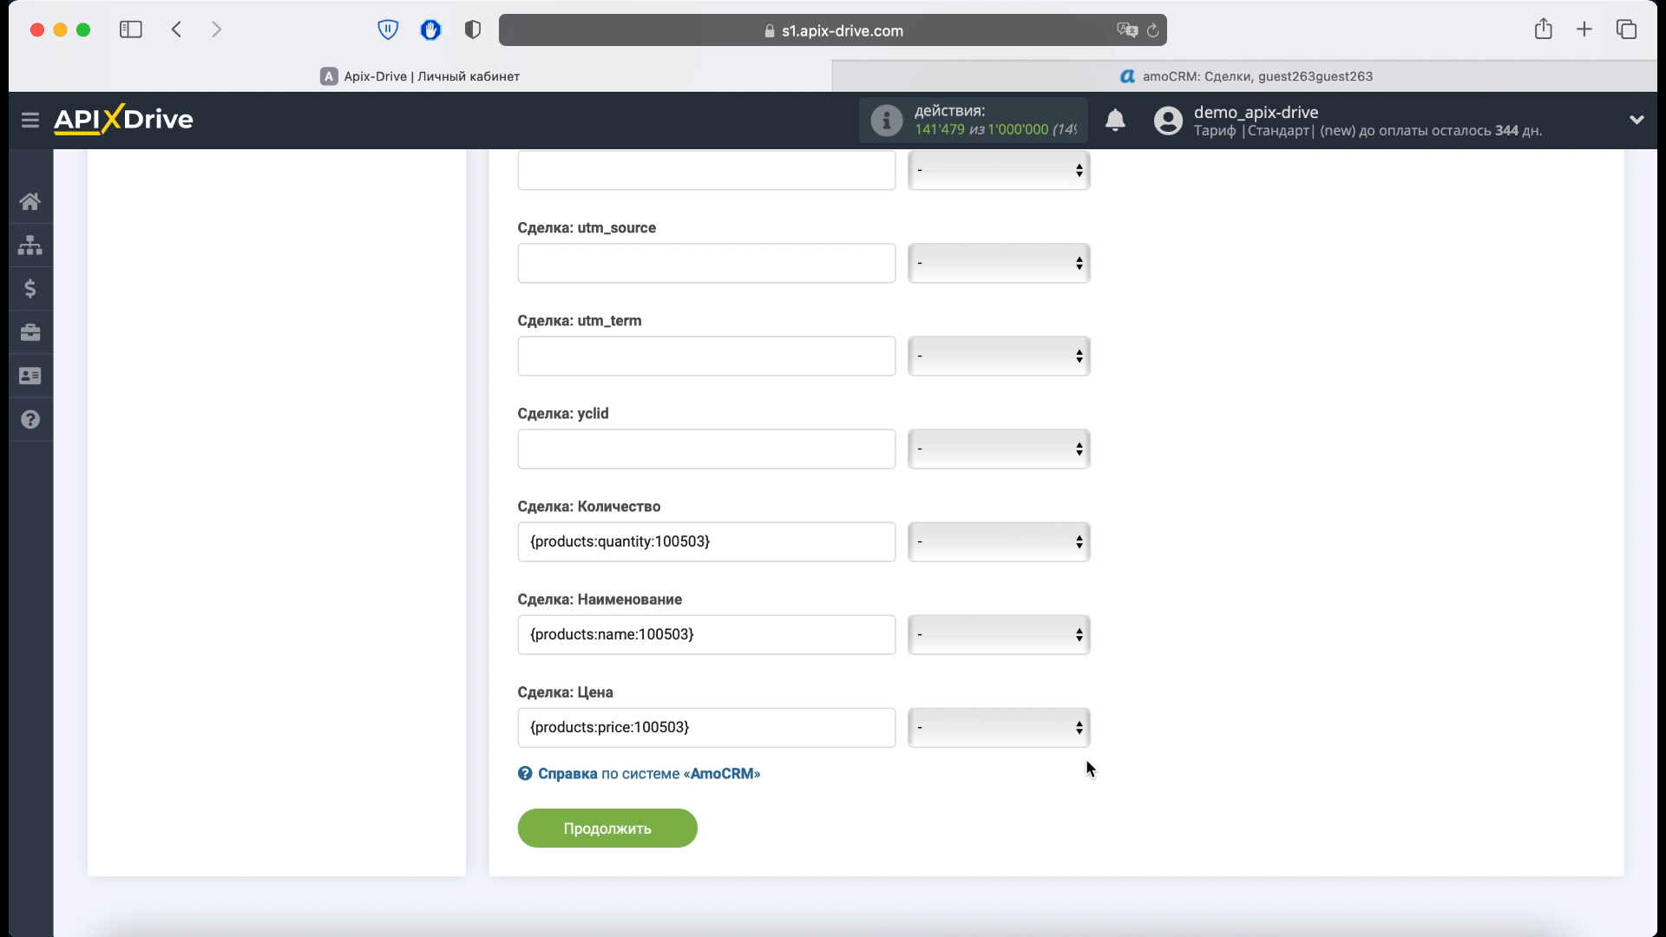Go forward in Safari history
1666x937 pixels.
click(x=216, y=29)
